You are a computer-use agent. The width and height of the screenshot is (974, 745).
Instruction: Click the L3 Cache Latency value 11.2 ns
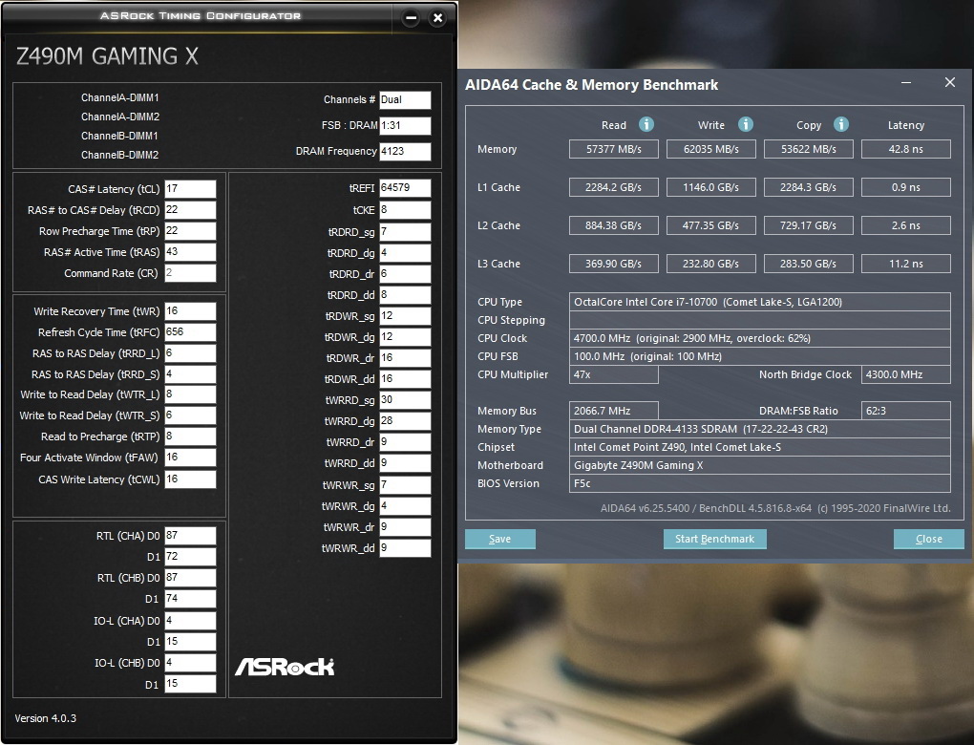pos(905,264)
